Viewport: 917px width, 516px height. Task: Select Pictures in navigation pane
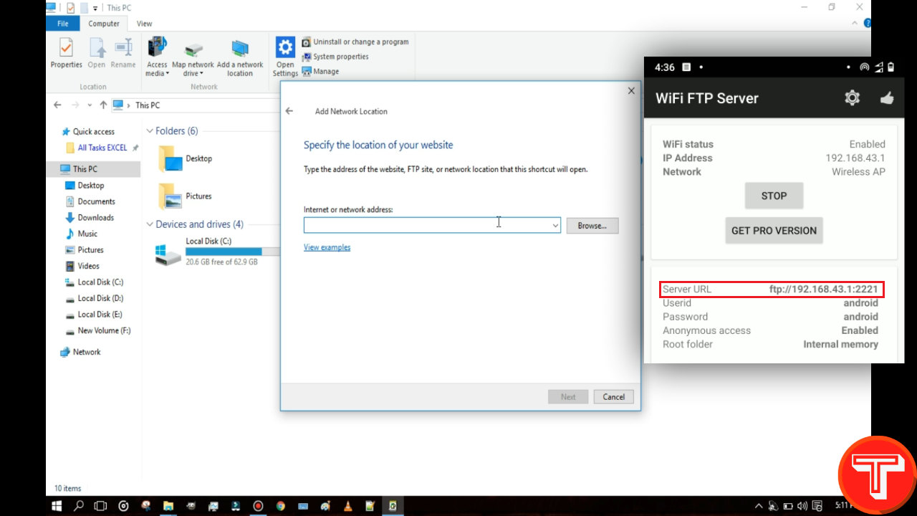point(90,250)
